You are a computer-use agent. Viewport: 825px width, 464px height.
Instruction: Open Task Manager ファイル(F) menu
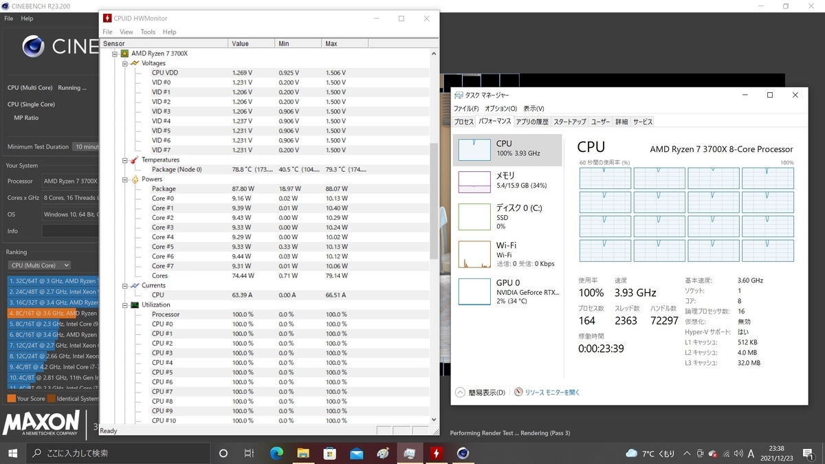click(466, 109)
